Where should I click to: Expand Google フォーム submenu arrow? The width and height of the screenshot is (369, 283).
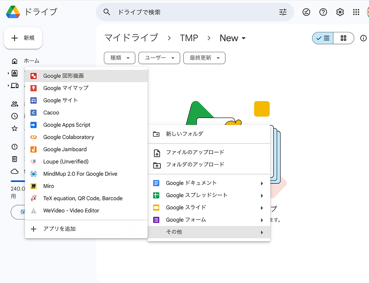point(262,220)
